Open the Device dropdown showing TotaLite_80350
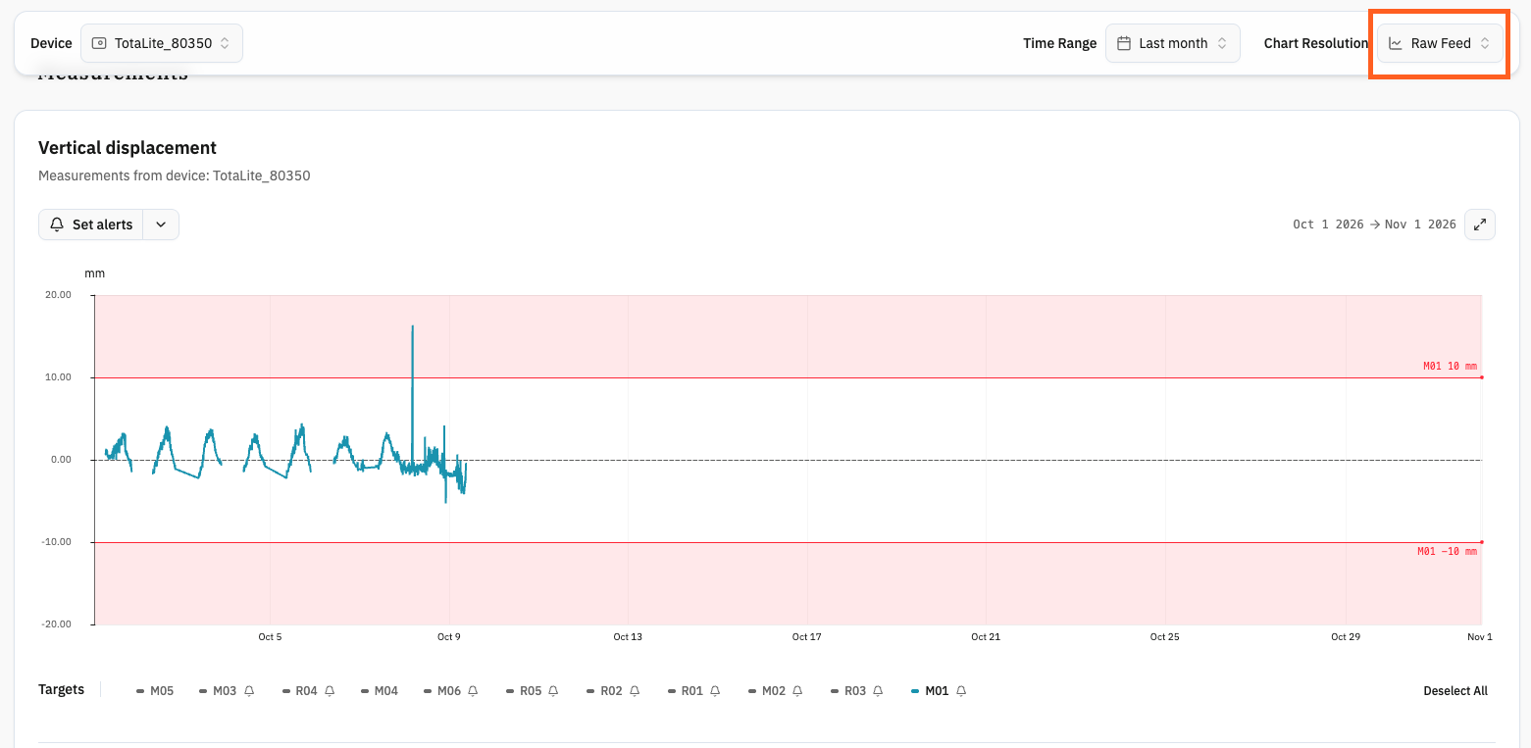Image resolution: width=1531 pixels, height=748 pixels. (162, 43)
